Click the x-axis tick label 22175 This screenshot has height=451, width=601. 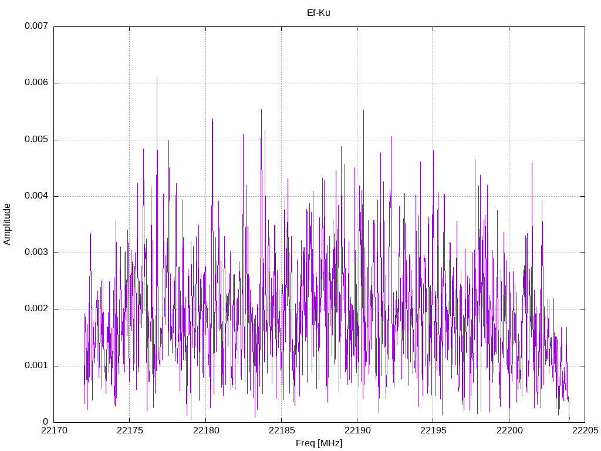[130, 430]
